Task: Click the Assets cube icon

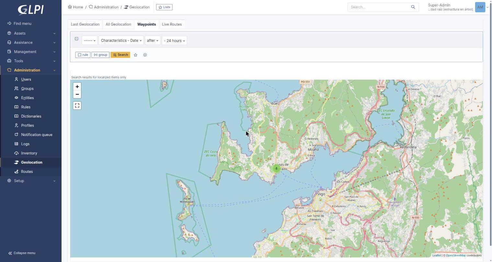Action: (9, 33)
